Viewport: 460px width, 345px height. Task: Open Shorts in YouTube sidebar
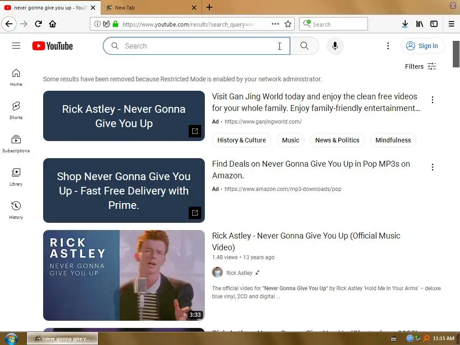point(16,111)
